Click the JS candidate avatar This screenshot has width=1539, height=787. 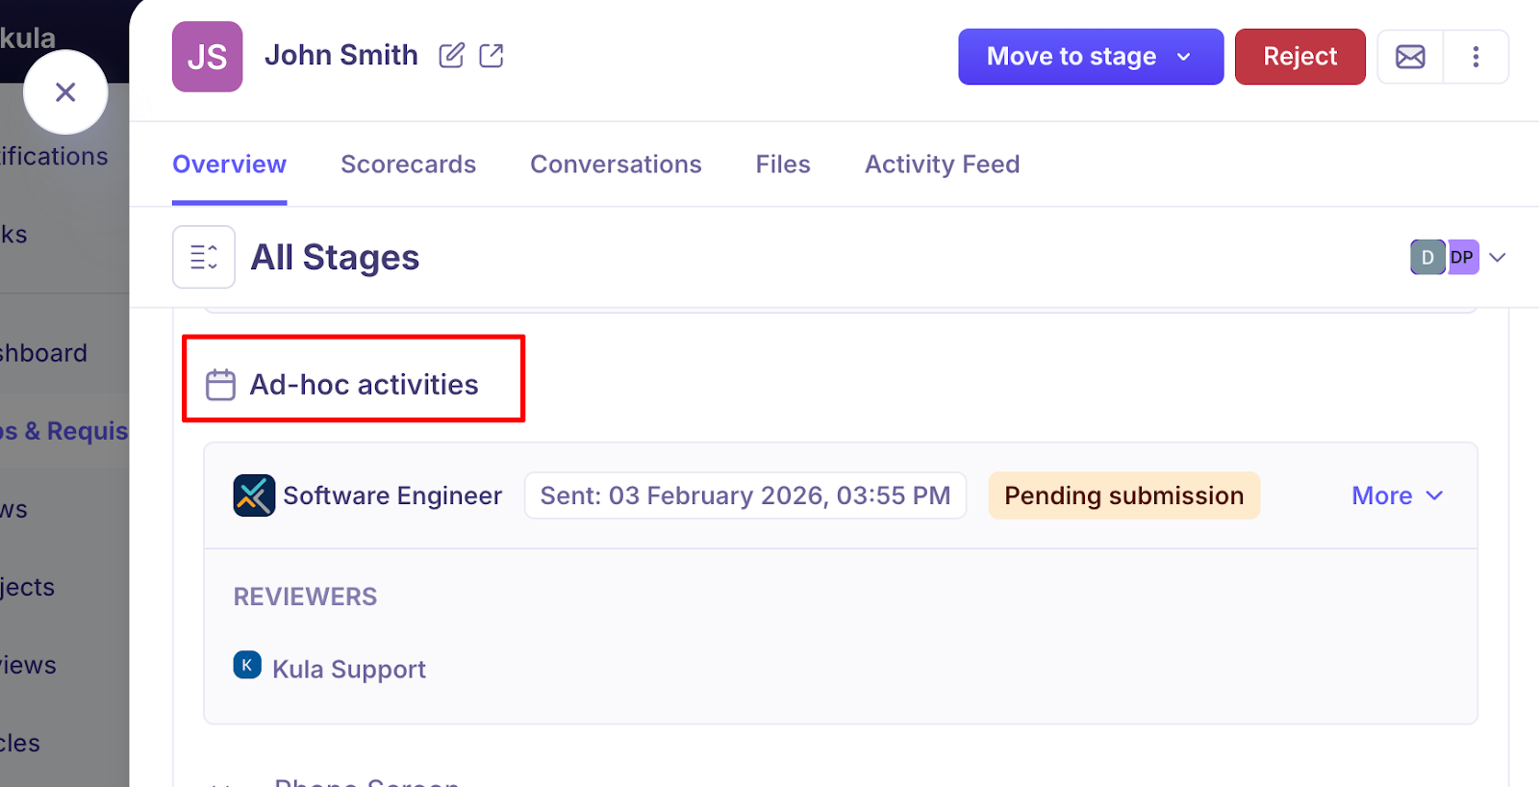[207, 57]
